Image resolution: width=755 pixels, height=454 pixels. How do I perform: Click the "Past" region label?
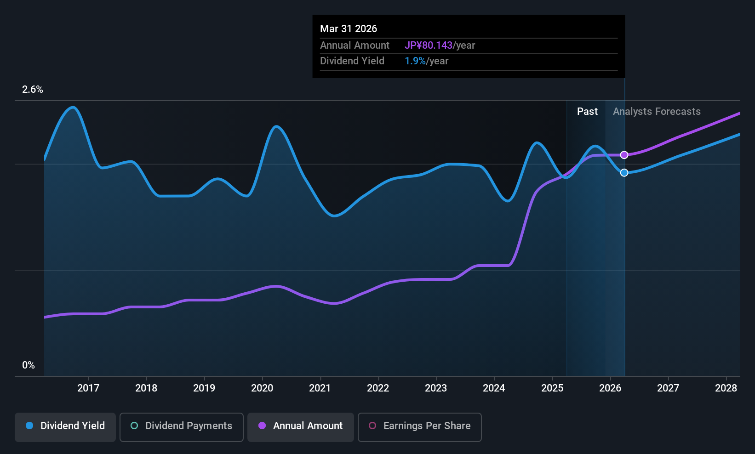pyautogui.click(x=587, y=112)
